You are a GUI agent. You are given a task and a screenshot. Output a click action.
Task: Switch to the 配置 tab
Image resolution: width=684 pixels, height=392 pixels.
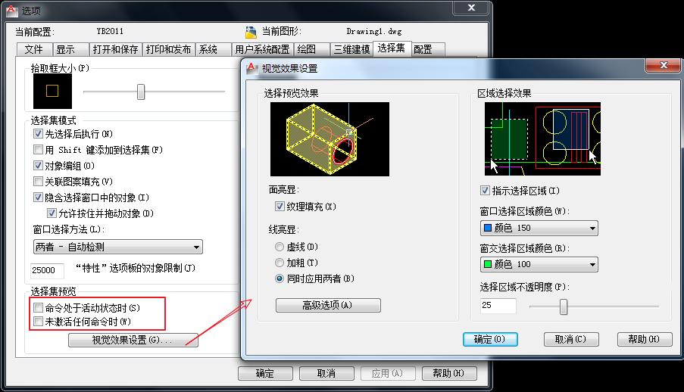[427, 49]
